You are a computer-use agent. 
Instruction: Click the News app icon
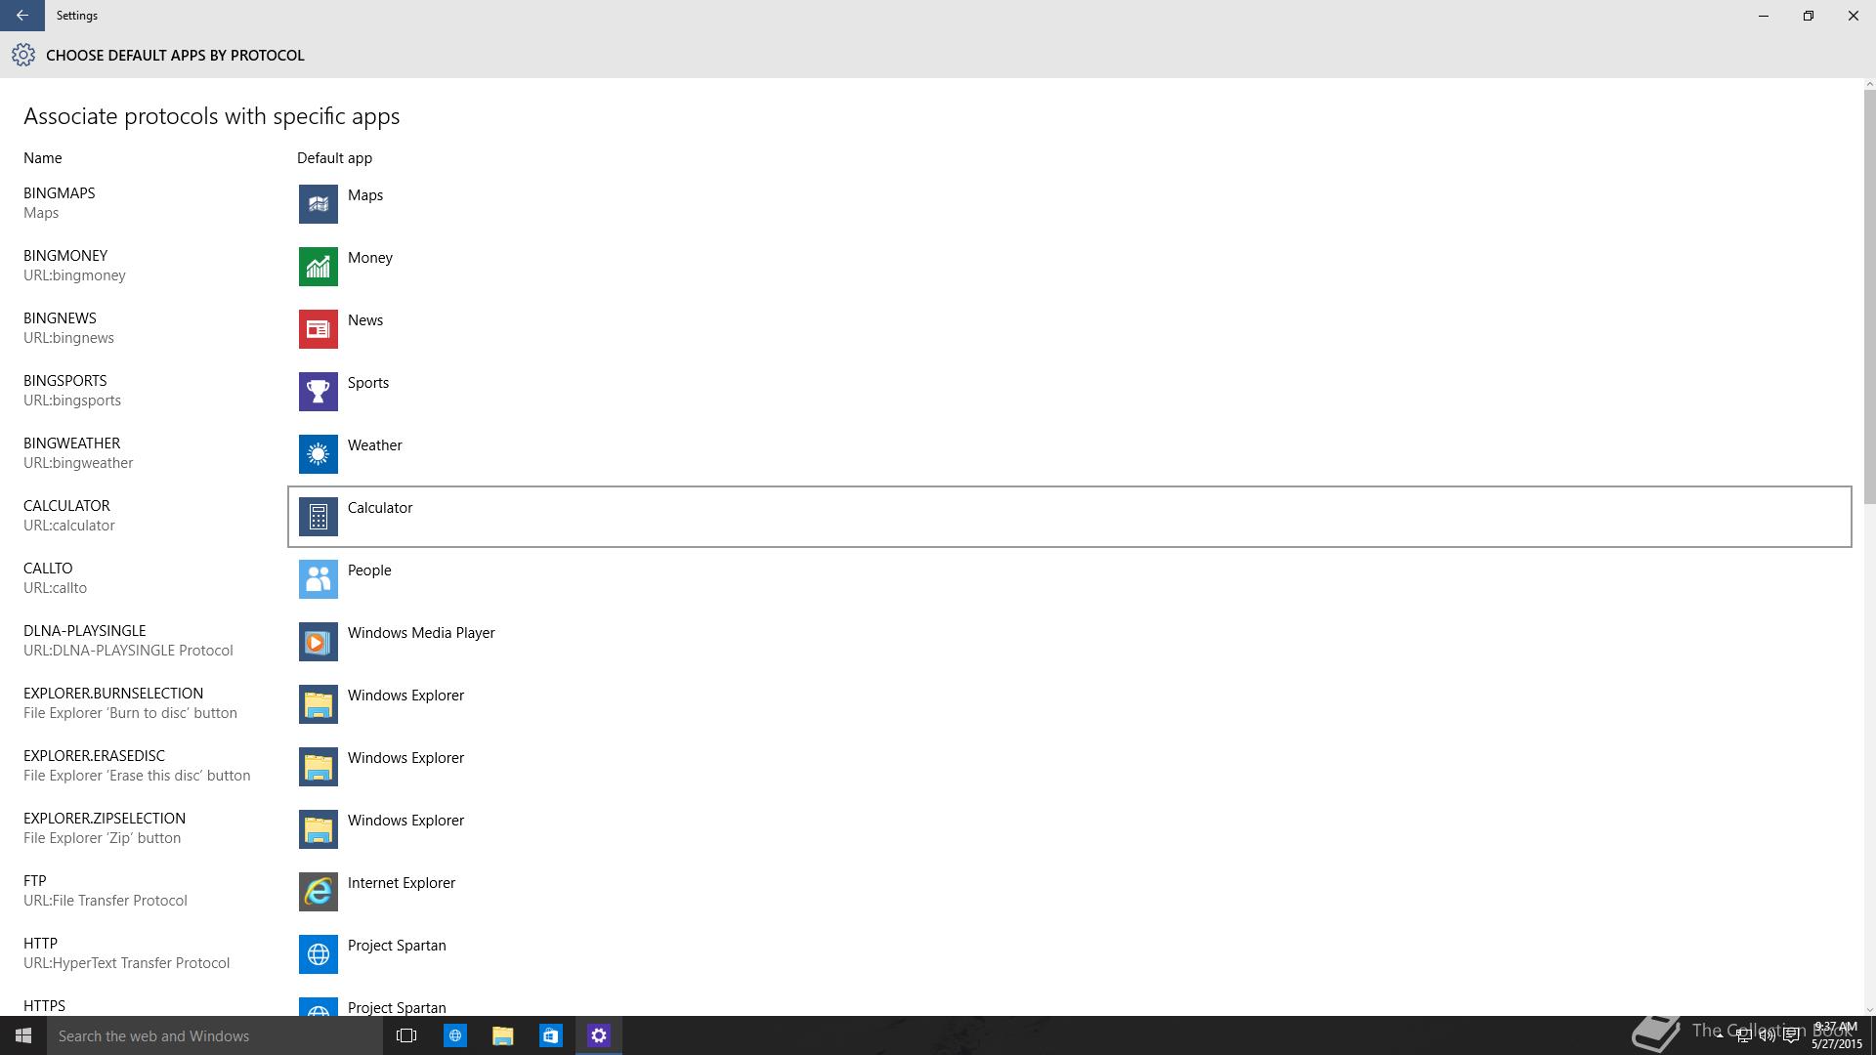pos(318,329)
